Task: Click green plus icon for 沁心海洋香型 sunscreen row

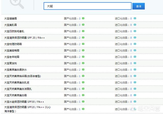Action: click(x=83, y=109)
